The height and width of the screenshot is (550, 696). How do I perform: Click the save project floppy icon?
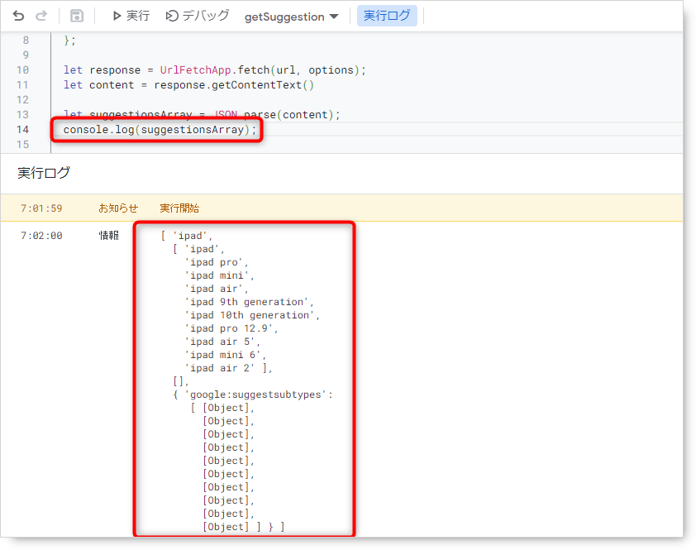tap(77, 16)
